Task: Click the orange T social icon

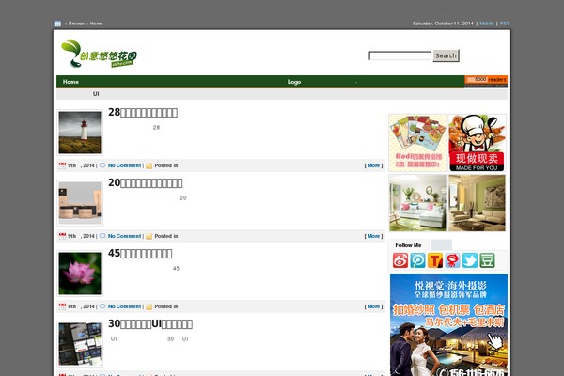Action: click(435, 260)
